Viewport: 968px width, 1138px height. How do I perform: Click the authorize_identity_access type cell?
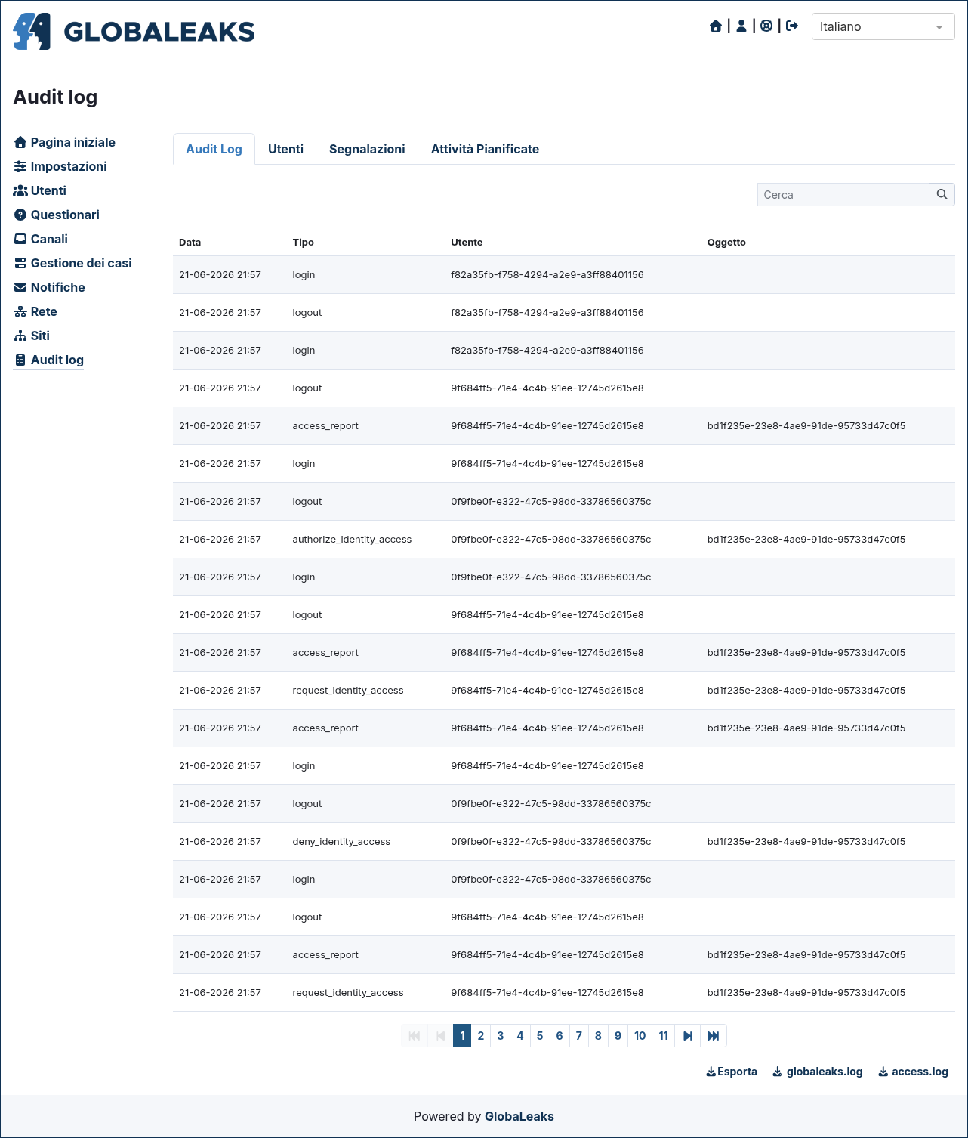tap(352, 540)
